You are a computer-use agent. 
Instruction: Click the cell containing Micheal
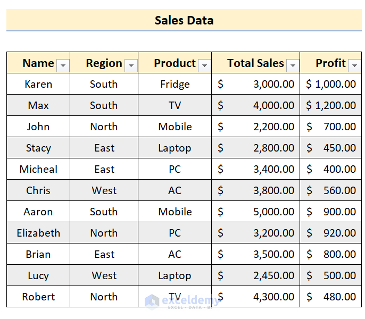point(38,169)
